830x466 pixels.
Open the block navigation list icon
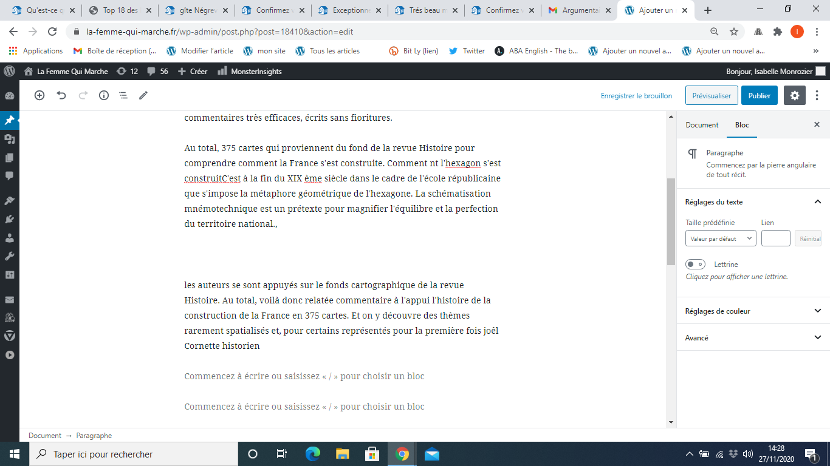pos(123,95)
